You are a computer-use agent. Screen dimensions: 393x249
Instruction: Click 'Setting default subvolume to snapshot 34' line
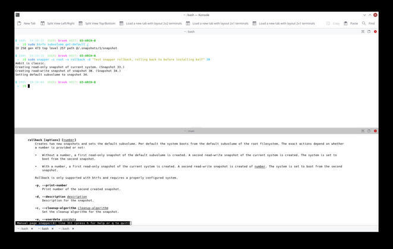coord(52,75)
